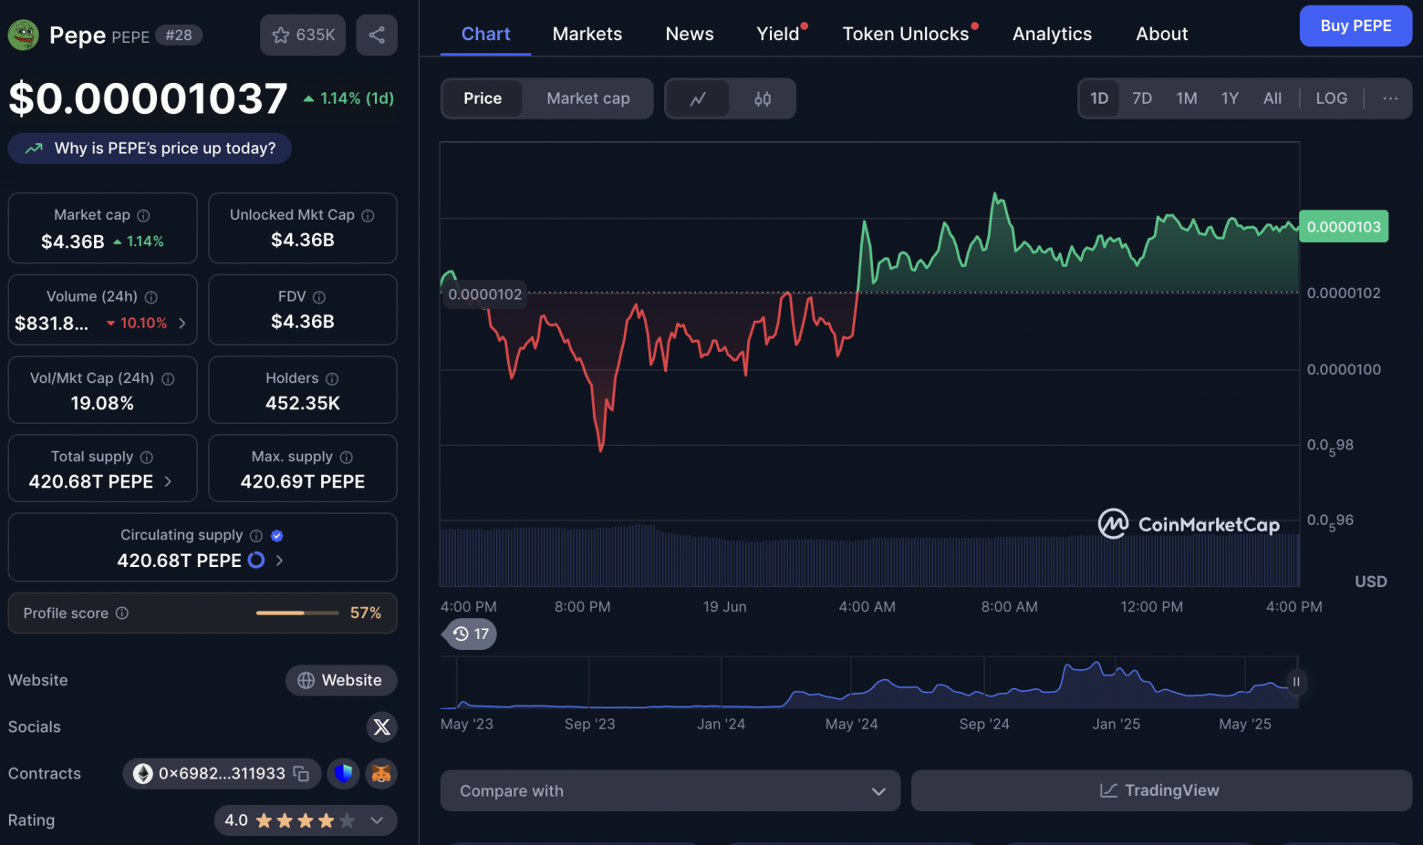Toggle chart to Market cap view
This screenshot has width=1423, height=845.
(588, 98)
